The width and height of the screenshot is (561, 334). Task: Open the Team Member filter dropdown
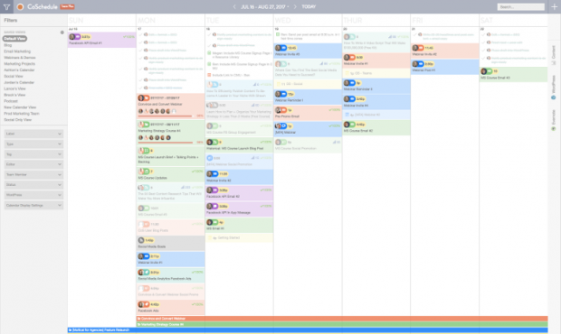tap(33, 174)
